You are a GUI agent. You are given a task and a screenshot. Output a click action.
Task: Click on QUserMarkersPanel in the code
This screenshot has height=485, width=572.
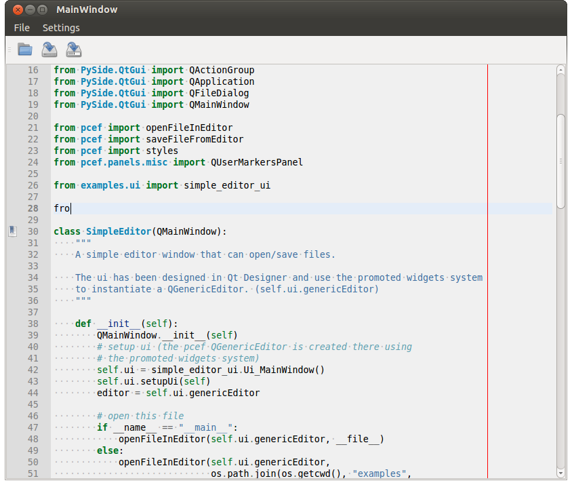[x=257, y=162]
